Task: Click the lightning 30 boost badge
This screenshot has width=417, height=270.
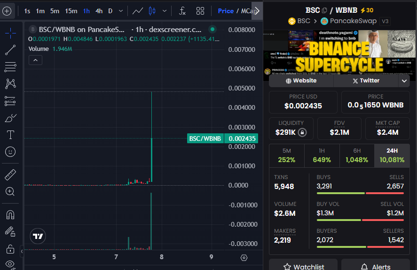Action: [367, 10]
